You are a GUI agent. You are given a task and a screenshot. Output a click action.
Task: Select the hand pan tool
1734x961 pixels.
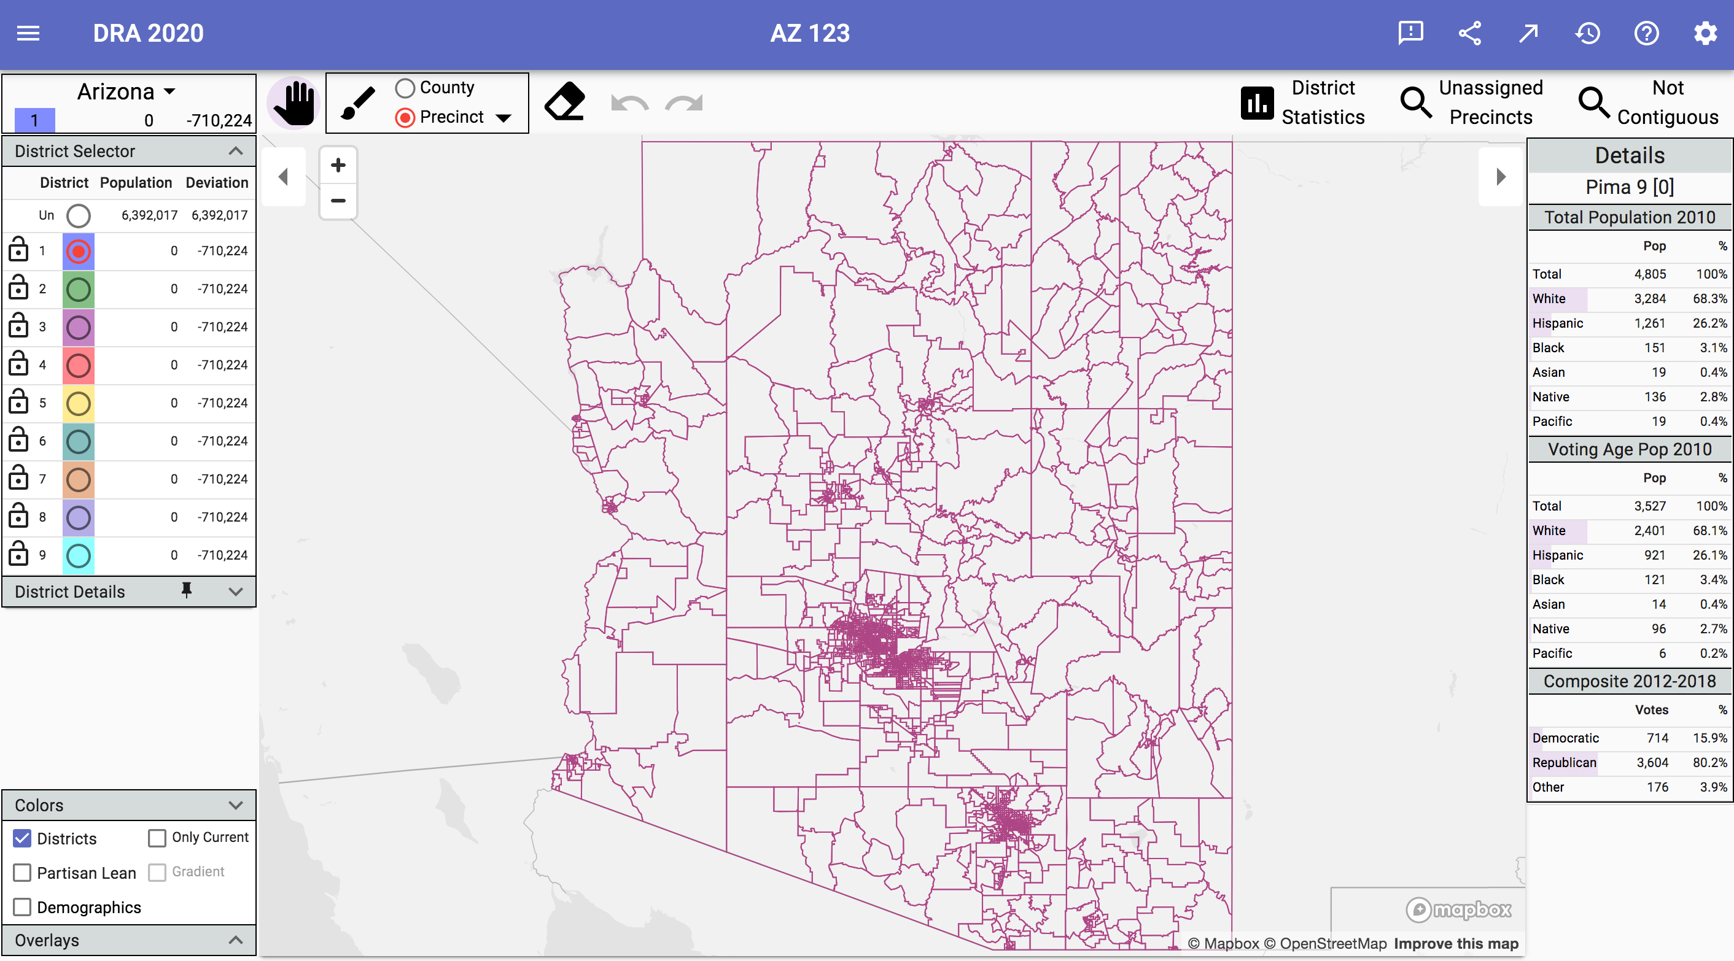293,102
